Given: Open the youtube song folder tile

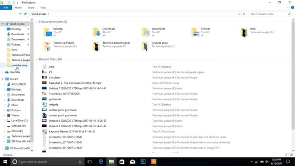Looking at the screenshot, I should [x=159, y=46].
